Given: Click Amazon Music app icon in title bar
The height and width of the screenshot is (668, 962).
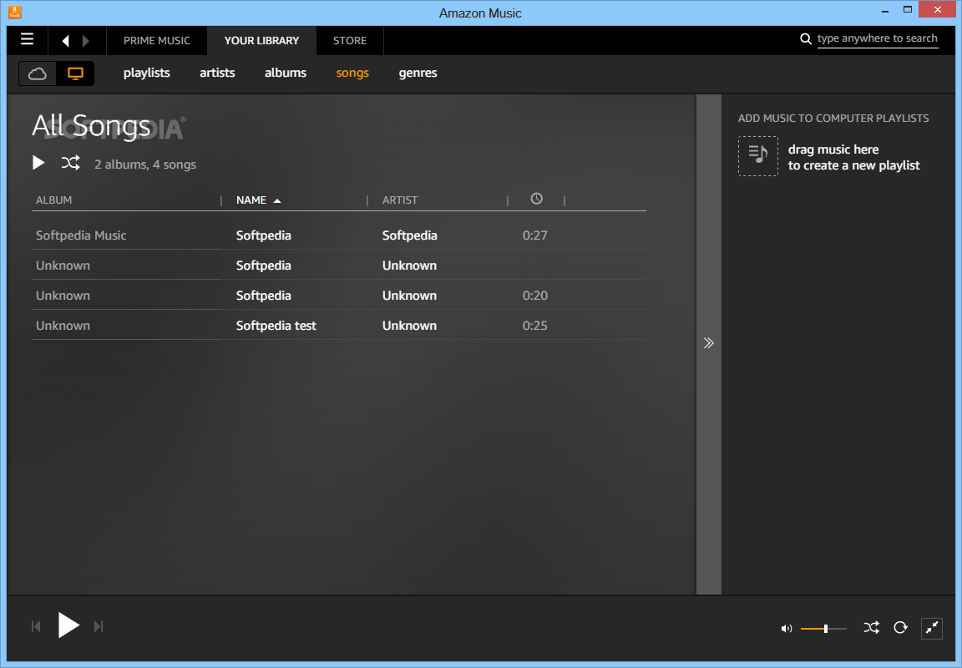Looking at the screenshot, I should coord(15,12).
